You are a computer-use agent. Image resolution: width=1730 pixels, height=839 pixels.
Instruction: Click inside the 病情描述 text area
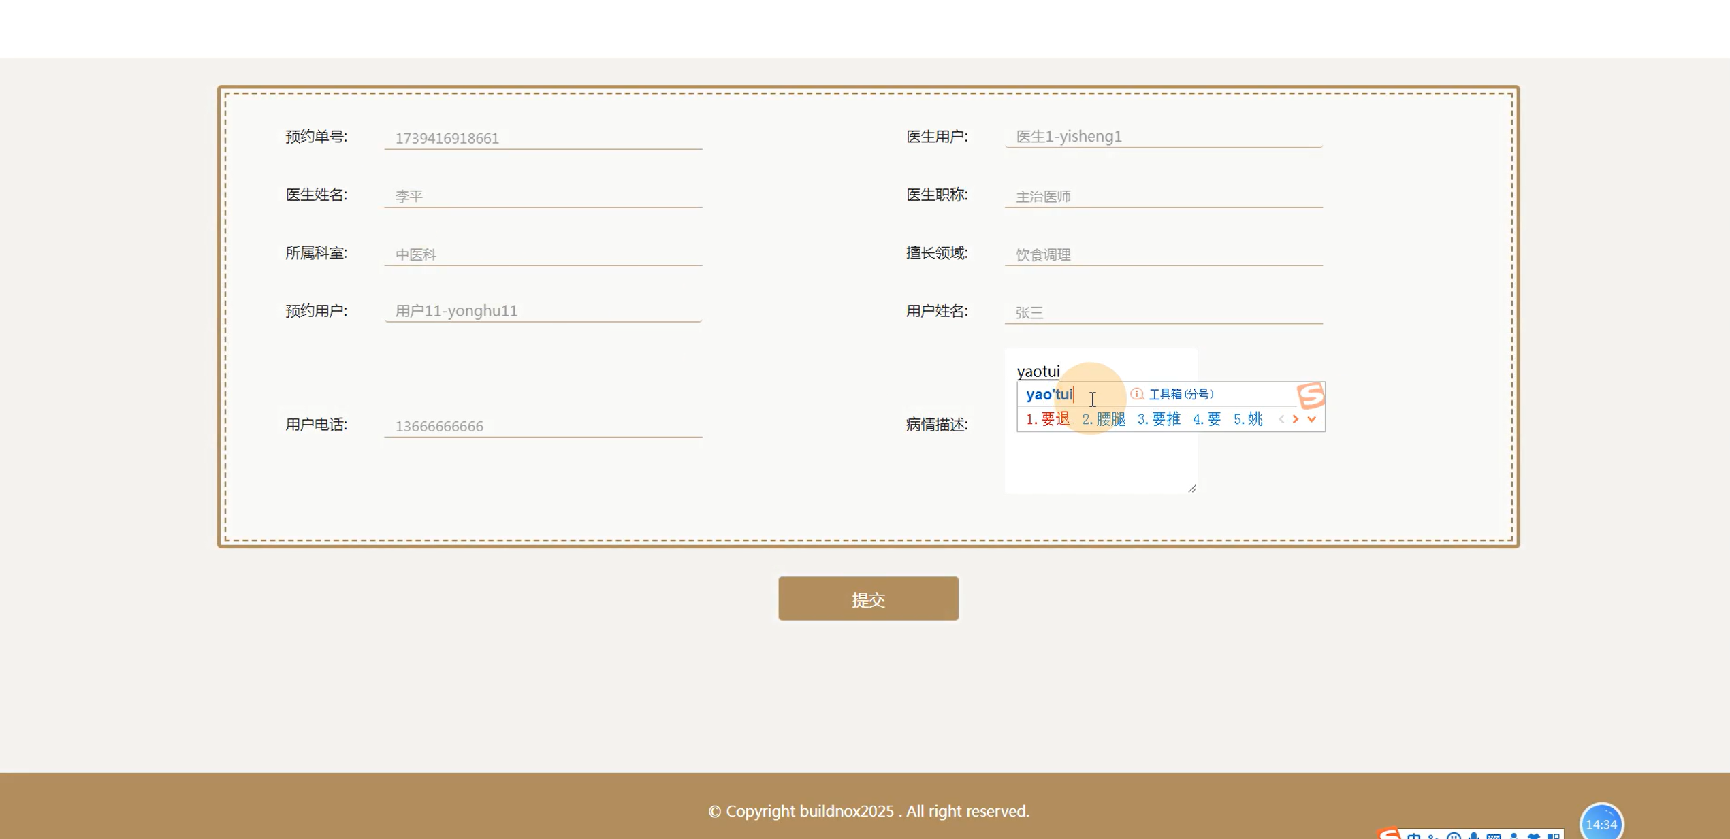tap(1100, 463)
